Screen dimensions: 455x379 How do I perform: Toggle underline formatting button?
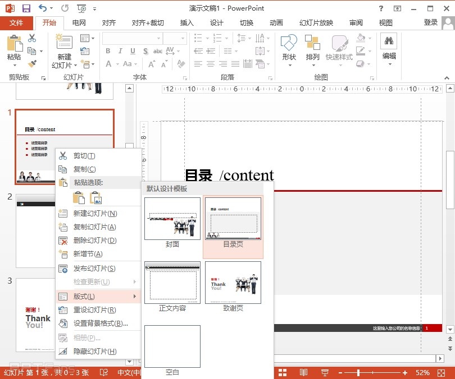(x=131, y=51)
